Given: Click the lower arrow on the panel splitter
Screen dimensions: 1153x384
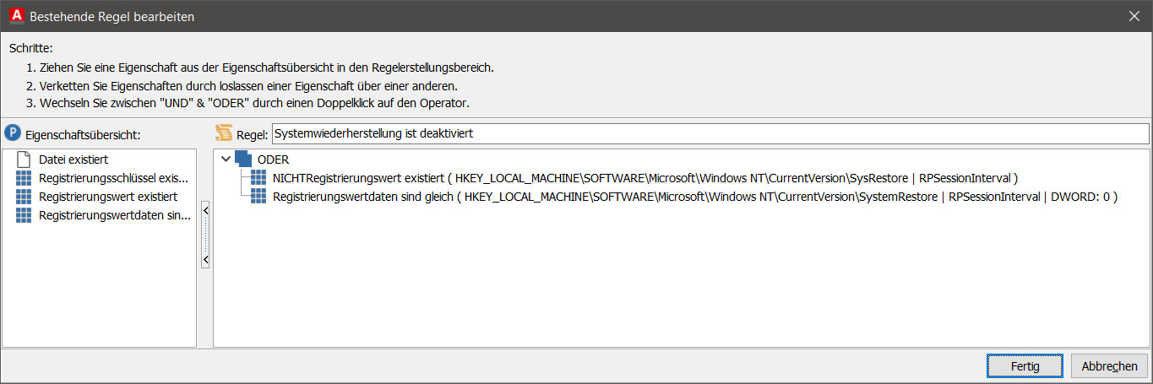Looking at the screenshot, I should [205, 260].
